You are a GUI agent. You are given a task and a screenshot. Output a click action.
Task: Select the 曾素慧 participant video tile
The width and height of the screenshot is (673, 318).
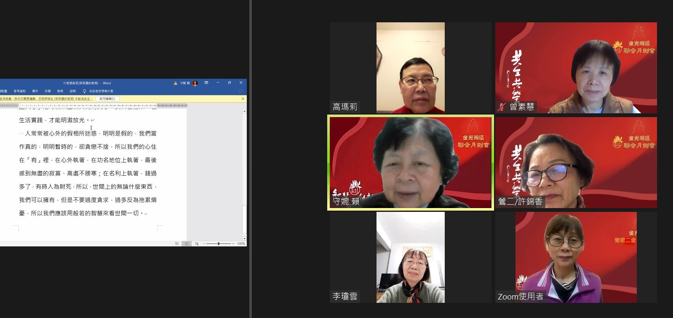coord(576,68)
